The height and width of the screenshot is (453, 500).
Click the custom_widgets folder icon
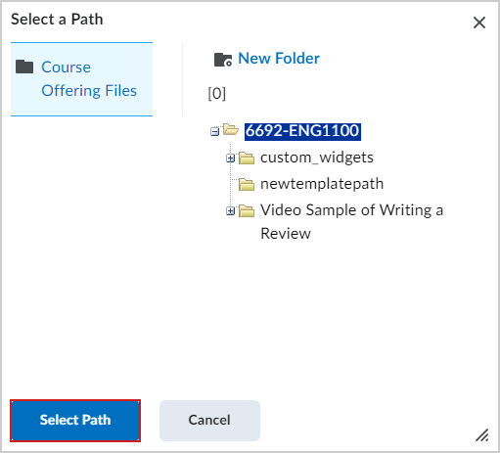point(247,158)
